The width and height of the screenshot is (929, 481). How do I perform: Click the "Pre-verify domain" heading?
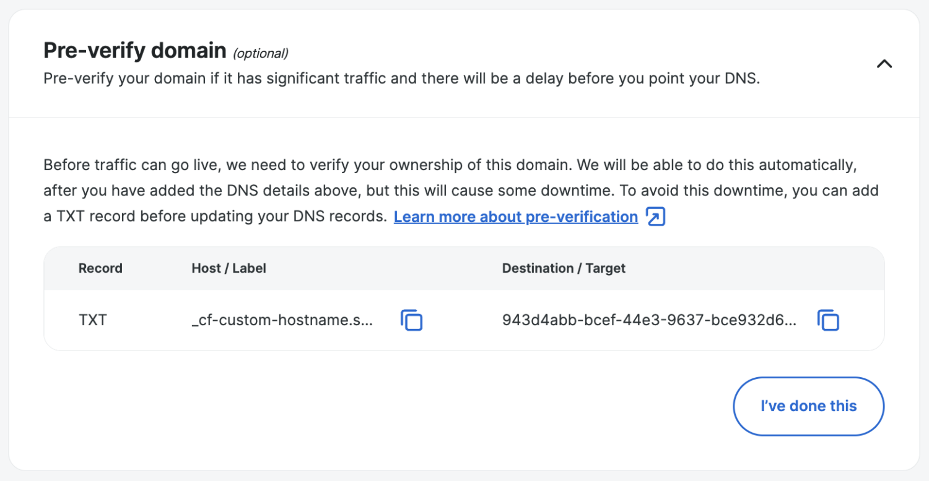point(135,50)
